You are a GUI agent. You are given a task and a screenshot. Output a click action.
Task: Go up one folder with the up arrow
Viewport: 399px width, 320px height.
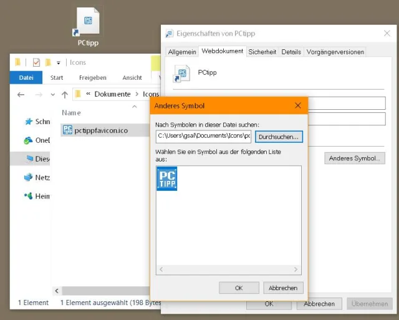65,94
